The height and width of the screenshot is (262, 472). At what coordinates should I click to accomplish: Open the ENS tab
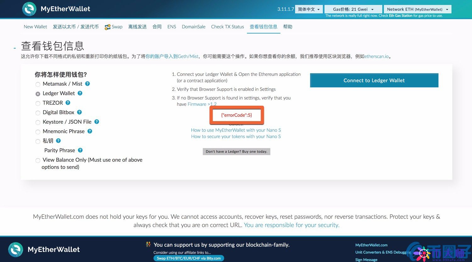(x=172, y=27)
